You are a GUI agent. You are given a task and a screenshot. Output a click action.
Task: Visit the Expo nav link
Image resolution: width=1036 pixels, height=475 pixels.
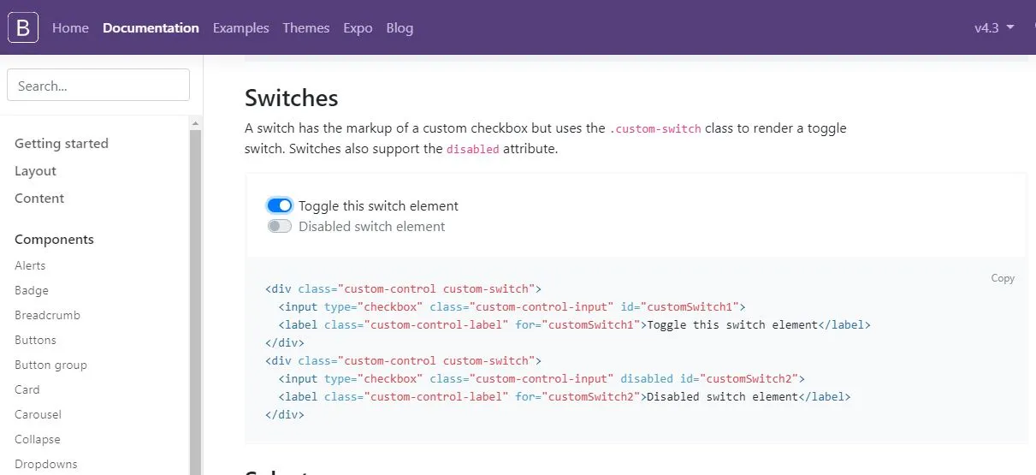(x=358, y=28)
